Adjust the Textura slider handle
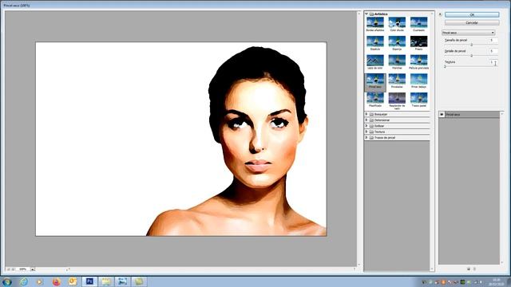Viewport: 511px width, 287px height. pyautogui.click(x=445, y=67)
